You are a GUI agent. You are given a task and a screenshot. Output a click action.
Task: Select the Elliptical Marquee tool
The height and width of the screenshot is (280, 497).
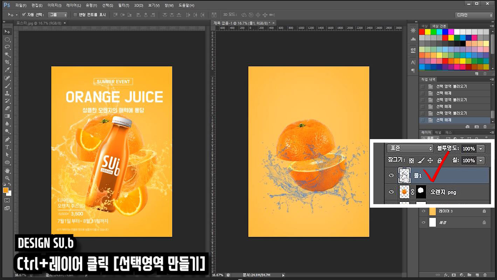[x=7, y=39]
